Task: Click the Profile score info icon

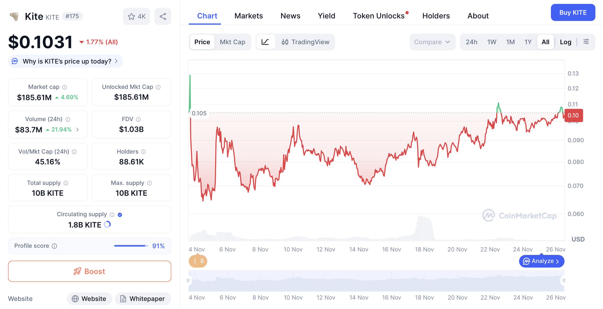Action: (x=54, y=246)
